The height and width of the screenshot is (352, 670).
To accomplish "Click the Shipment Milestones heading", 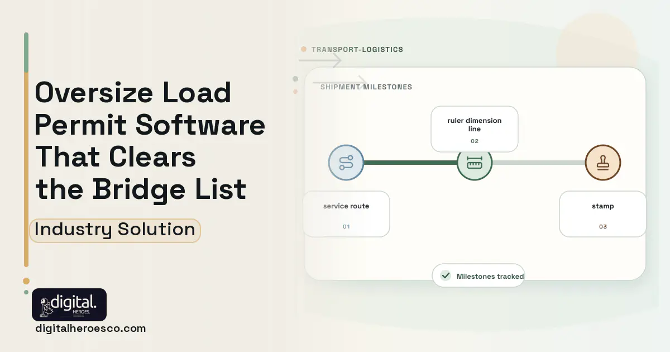I will [366, 87].
